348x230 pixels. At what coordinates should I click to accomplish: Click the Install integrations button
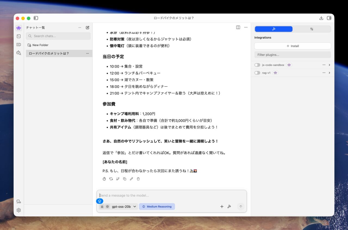click(293, 46)
